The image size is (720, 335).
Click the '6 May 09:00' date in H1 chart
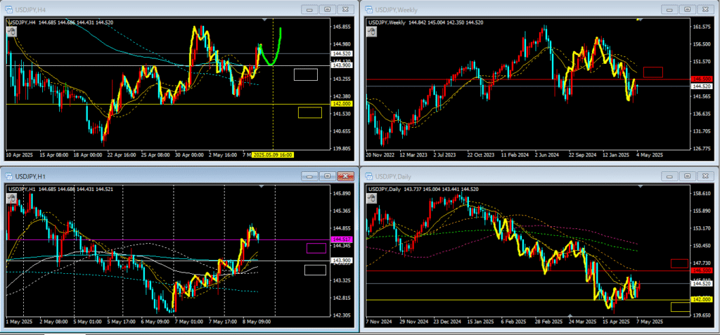(155, 322)
